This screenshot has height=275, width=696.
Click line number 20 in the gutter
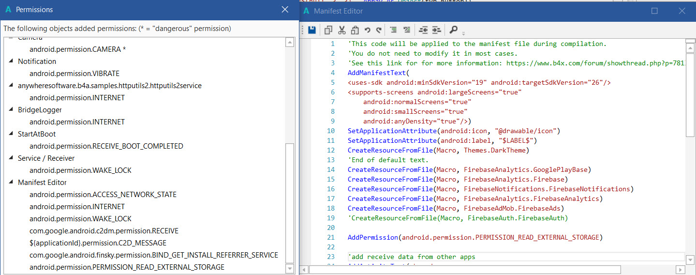pos(331,228)
